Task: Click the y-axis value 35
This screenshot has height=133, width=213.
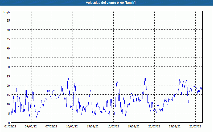Action: (x=8, y=57)
